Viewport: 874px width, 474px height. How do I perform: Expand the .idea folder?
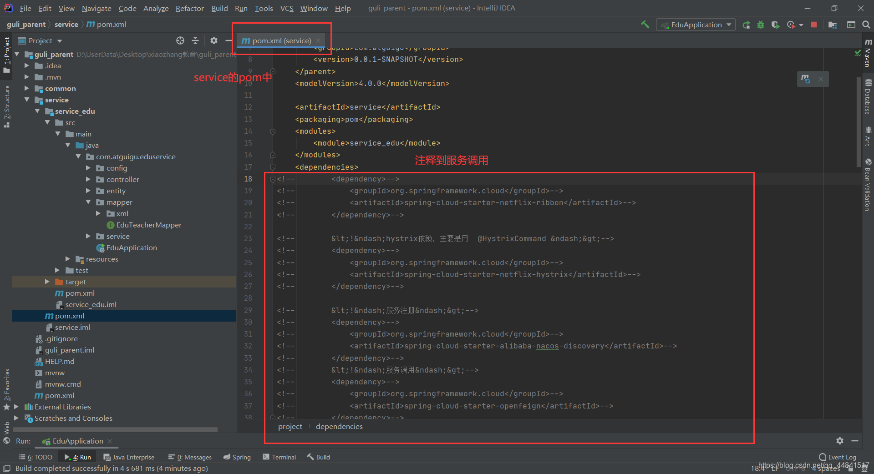27,66
